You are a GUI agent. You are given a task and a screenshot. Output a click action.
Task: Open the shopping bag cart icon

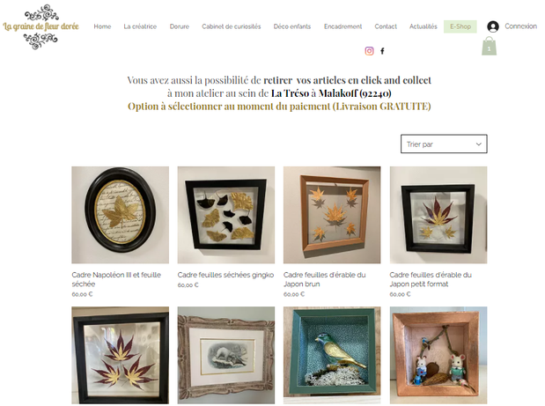(489, 46)
